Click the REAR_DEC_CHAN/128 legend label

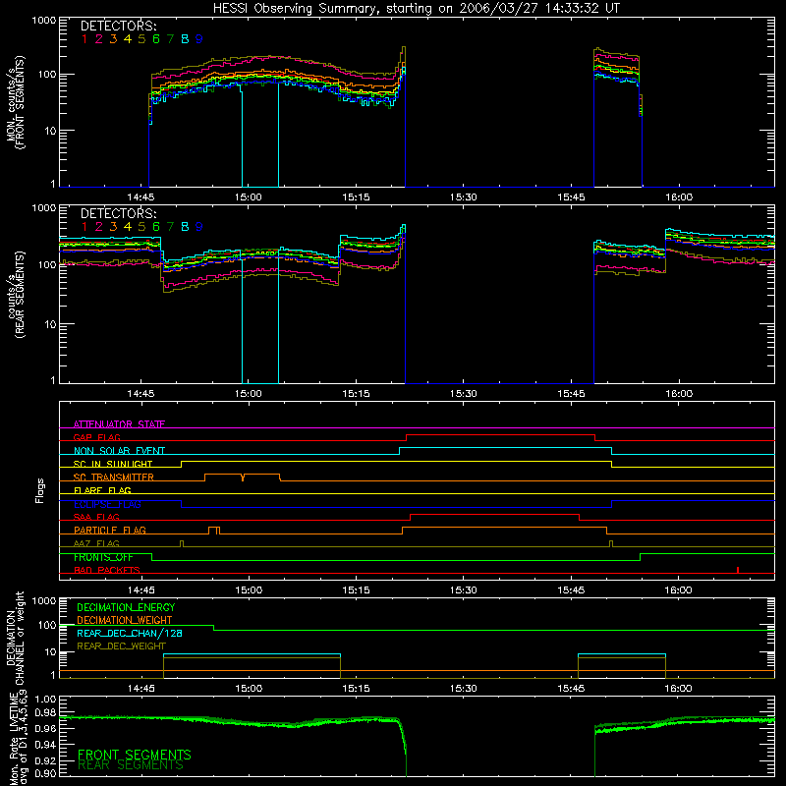[130, 634]
